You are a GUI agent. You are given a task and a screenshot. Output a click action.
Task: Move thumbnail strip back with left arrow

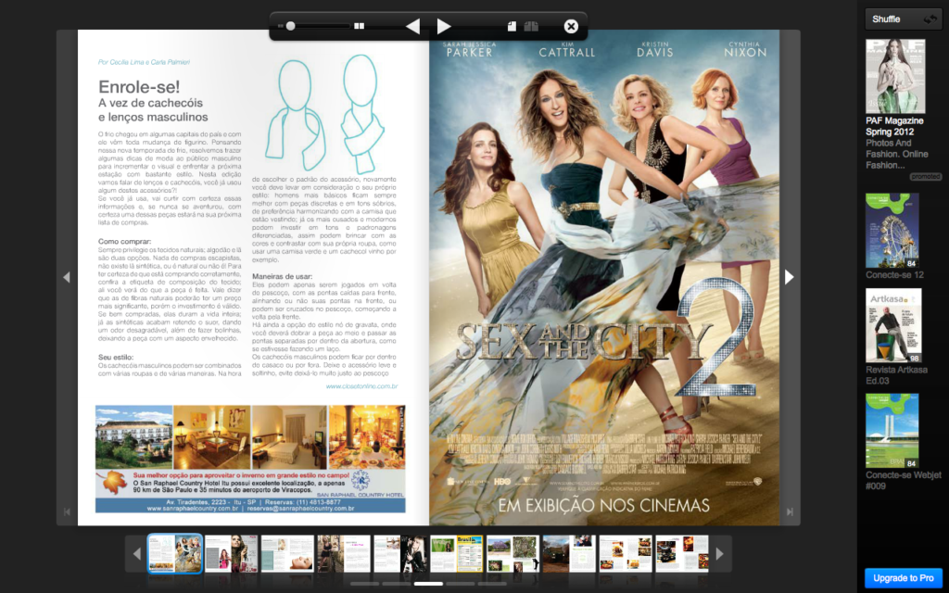tap(136, 553)
